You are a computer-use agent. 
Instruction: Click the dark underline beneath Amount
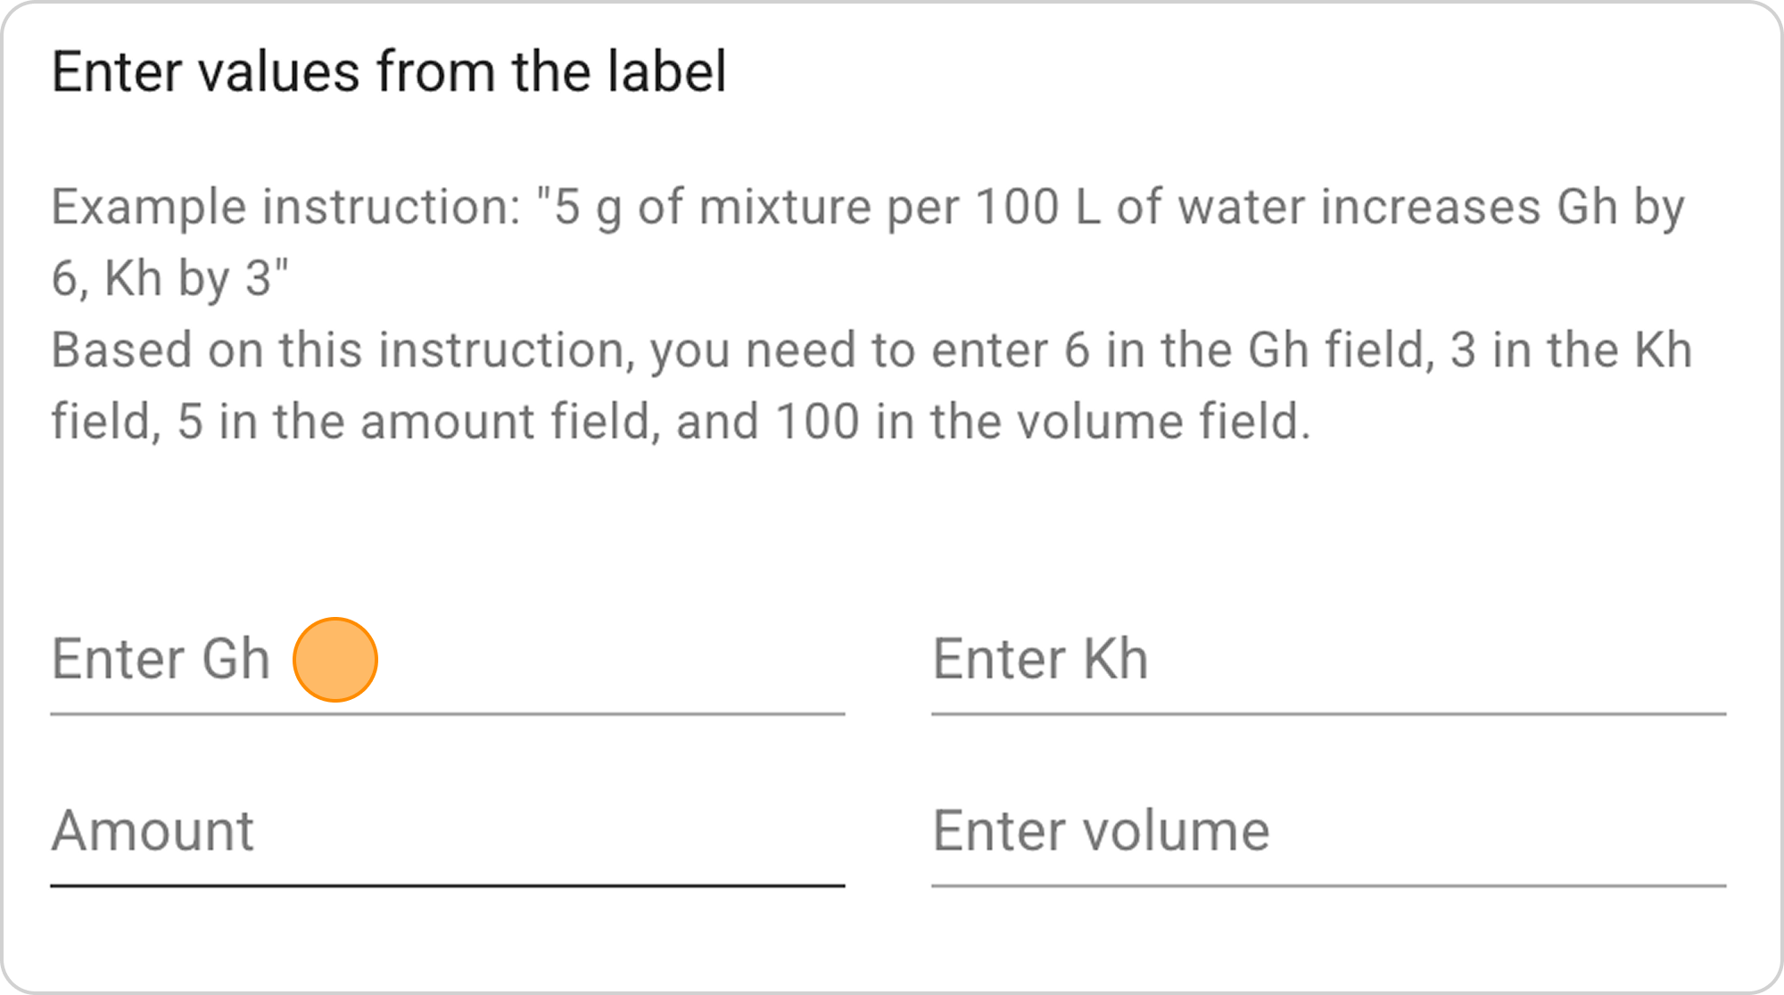(447, 886)
